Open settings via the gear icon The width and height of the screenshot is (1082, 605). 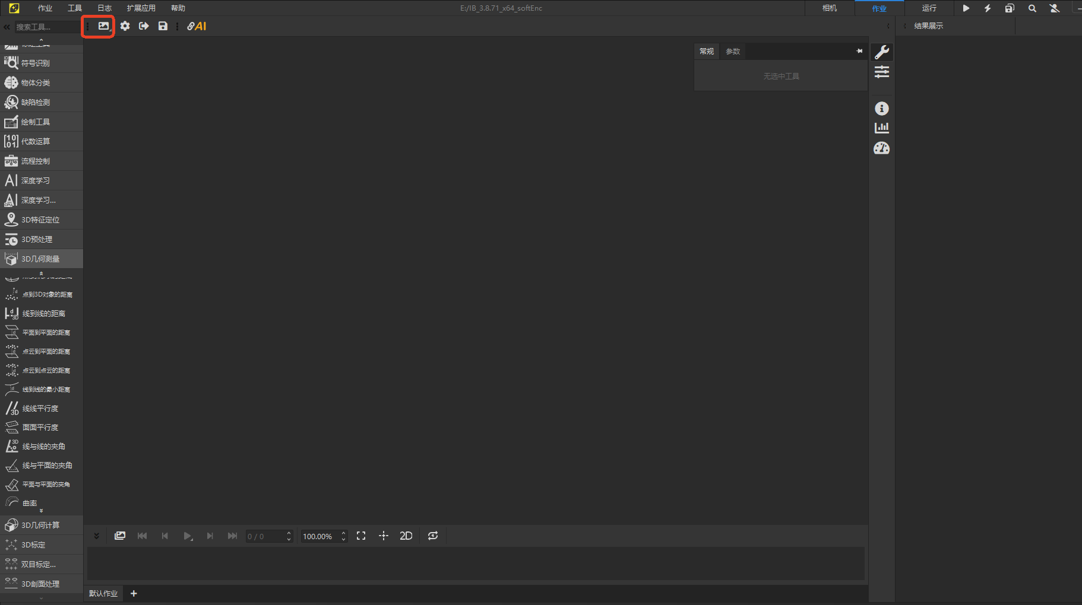pyautogui.click(x=125, y=26)
